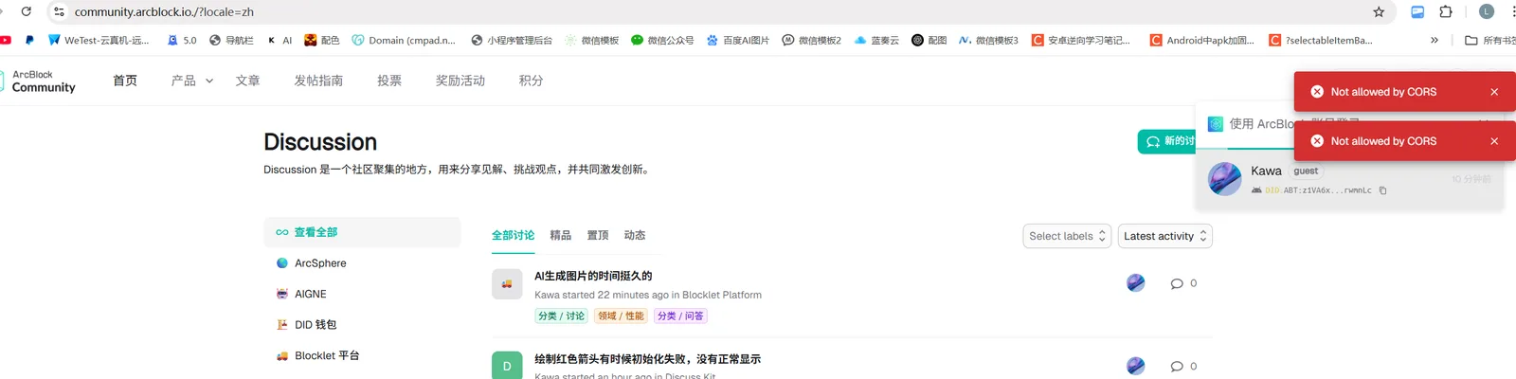Open 积分 in the site navigation
This screenshot has width=1516, height=379.
532,81
